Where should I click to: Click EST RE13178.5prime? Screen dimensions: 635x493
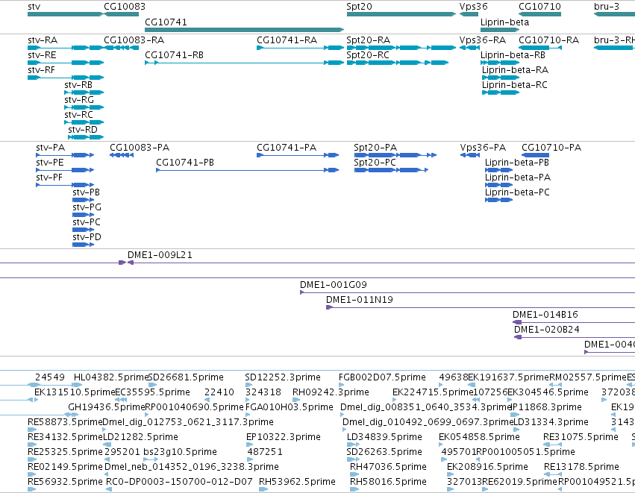click(554, 474)
